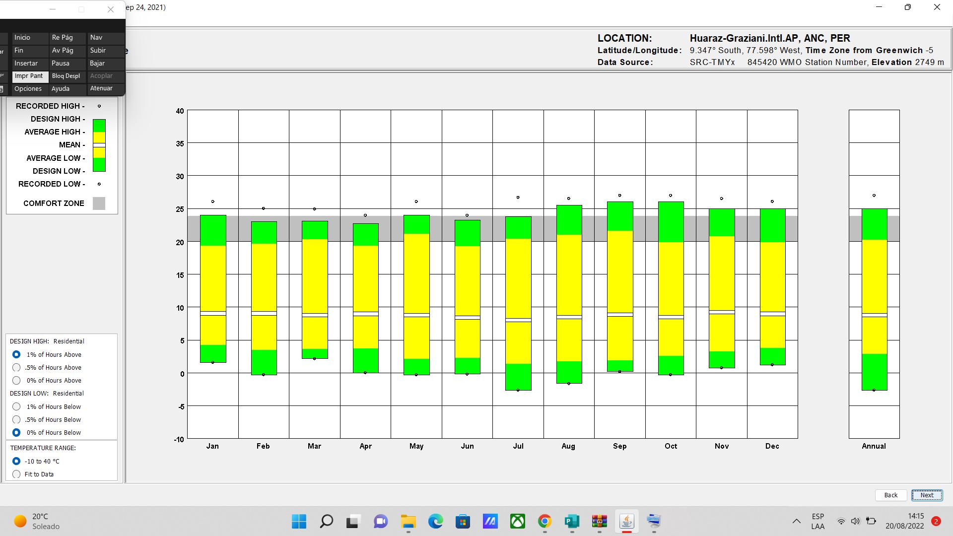Select Fit to Data temperature range
953x536 pixels.
(16, 474)
